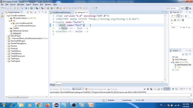
Task: Toggle Show Console on standard output
Action: [165, 89]
